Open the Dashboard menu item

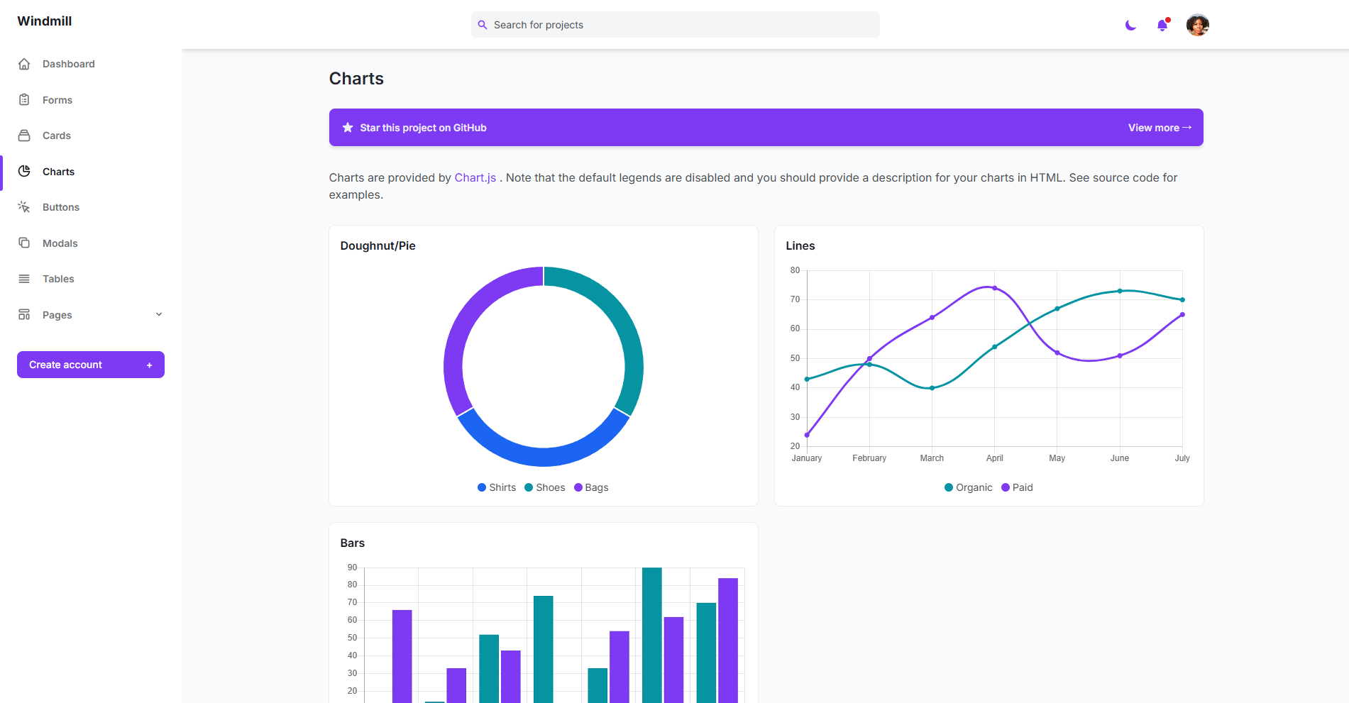tap(69, 64)
